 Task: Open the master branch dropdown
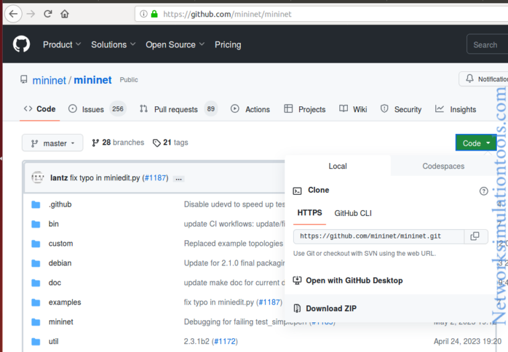[x=53, y=143]
